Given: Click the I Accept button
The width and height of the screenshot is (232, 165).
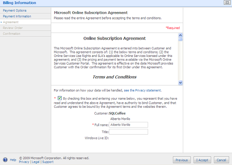Looking at the screenshot, I should (x=202, y=160).
